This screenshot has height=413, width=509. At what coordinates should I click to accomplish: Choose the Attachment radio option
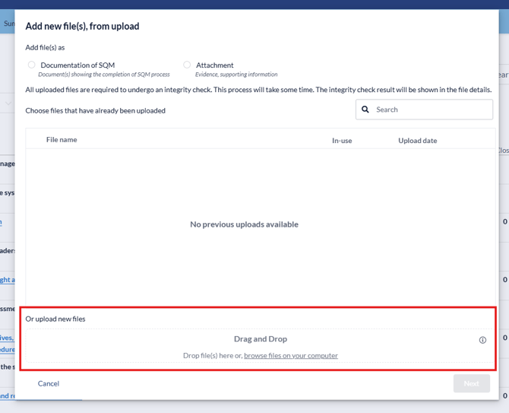click(x=187, y=65)
